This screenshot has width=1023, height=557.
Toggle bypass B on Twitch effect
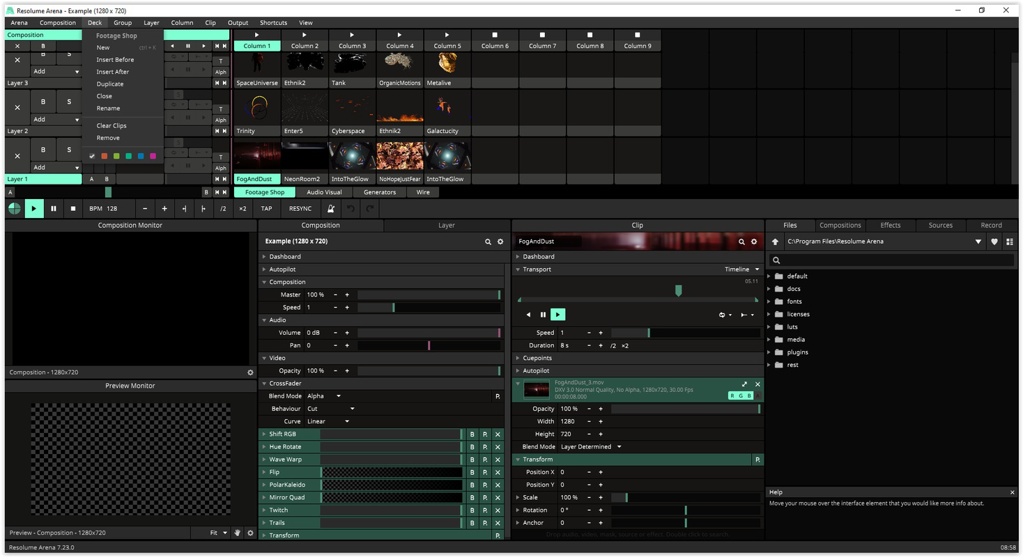(x=472, y=510)
